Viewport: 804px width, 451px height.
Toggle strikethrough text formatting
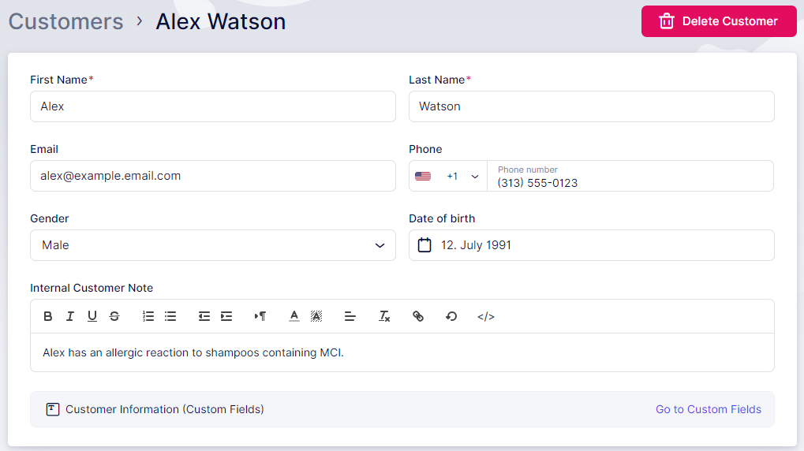(114, 316)
